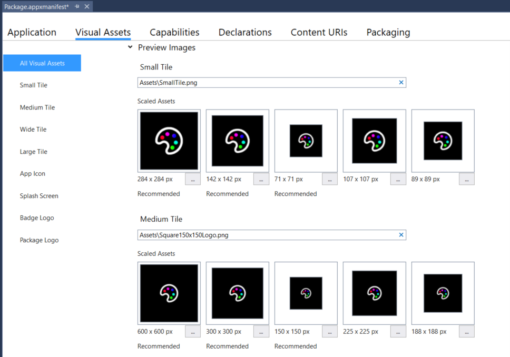Viewport: 510px width, 357px height.
Task: Clear the Medium Tile asset path
Action: point(401,235)
